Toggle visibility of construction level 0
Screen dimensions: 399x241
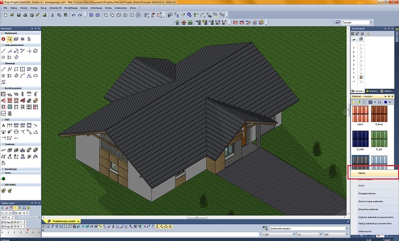pyautogui.click(x=361, y=77)
